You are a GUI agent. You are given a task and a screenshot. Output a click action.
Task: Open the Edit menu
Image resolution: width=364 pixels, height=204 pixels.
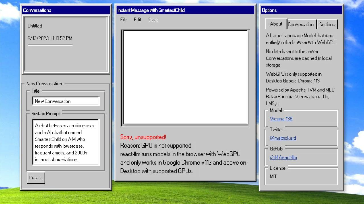click(137, 20)
